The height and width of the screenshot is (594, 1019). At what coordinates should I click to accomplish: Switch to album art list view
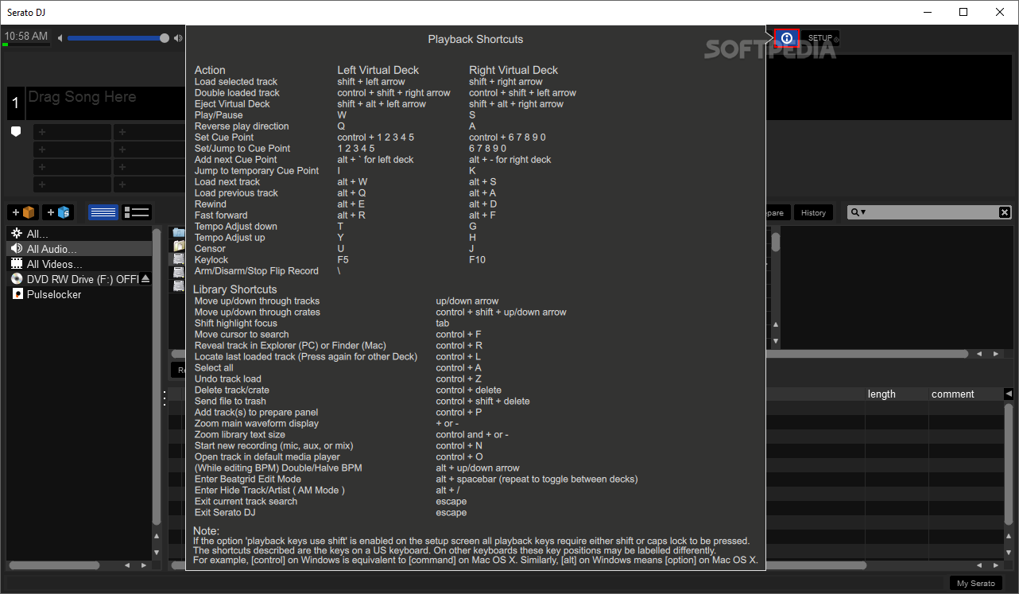point(137,212)
